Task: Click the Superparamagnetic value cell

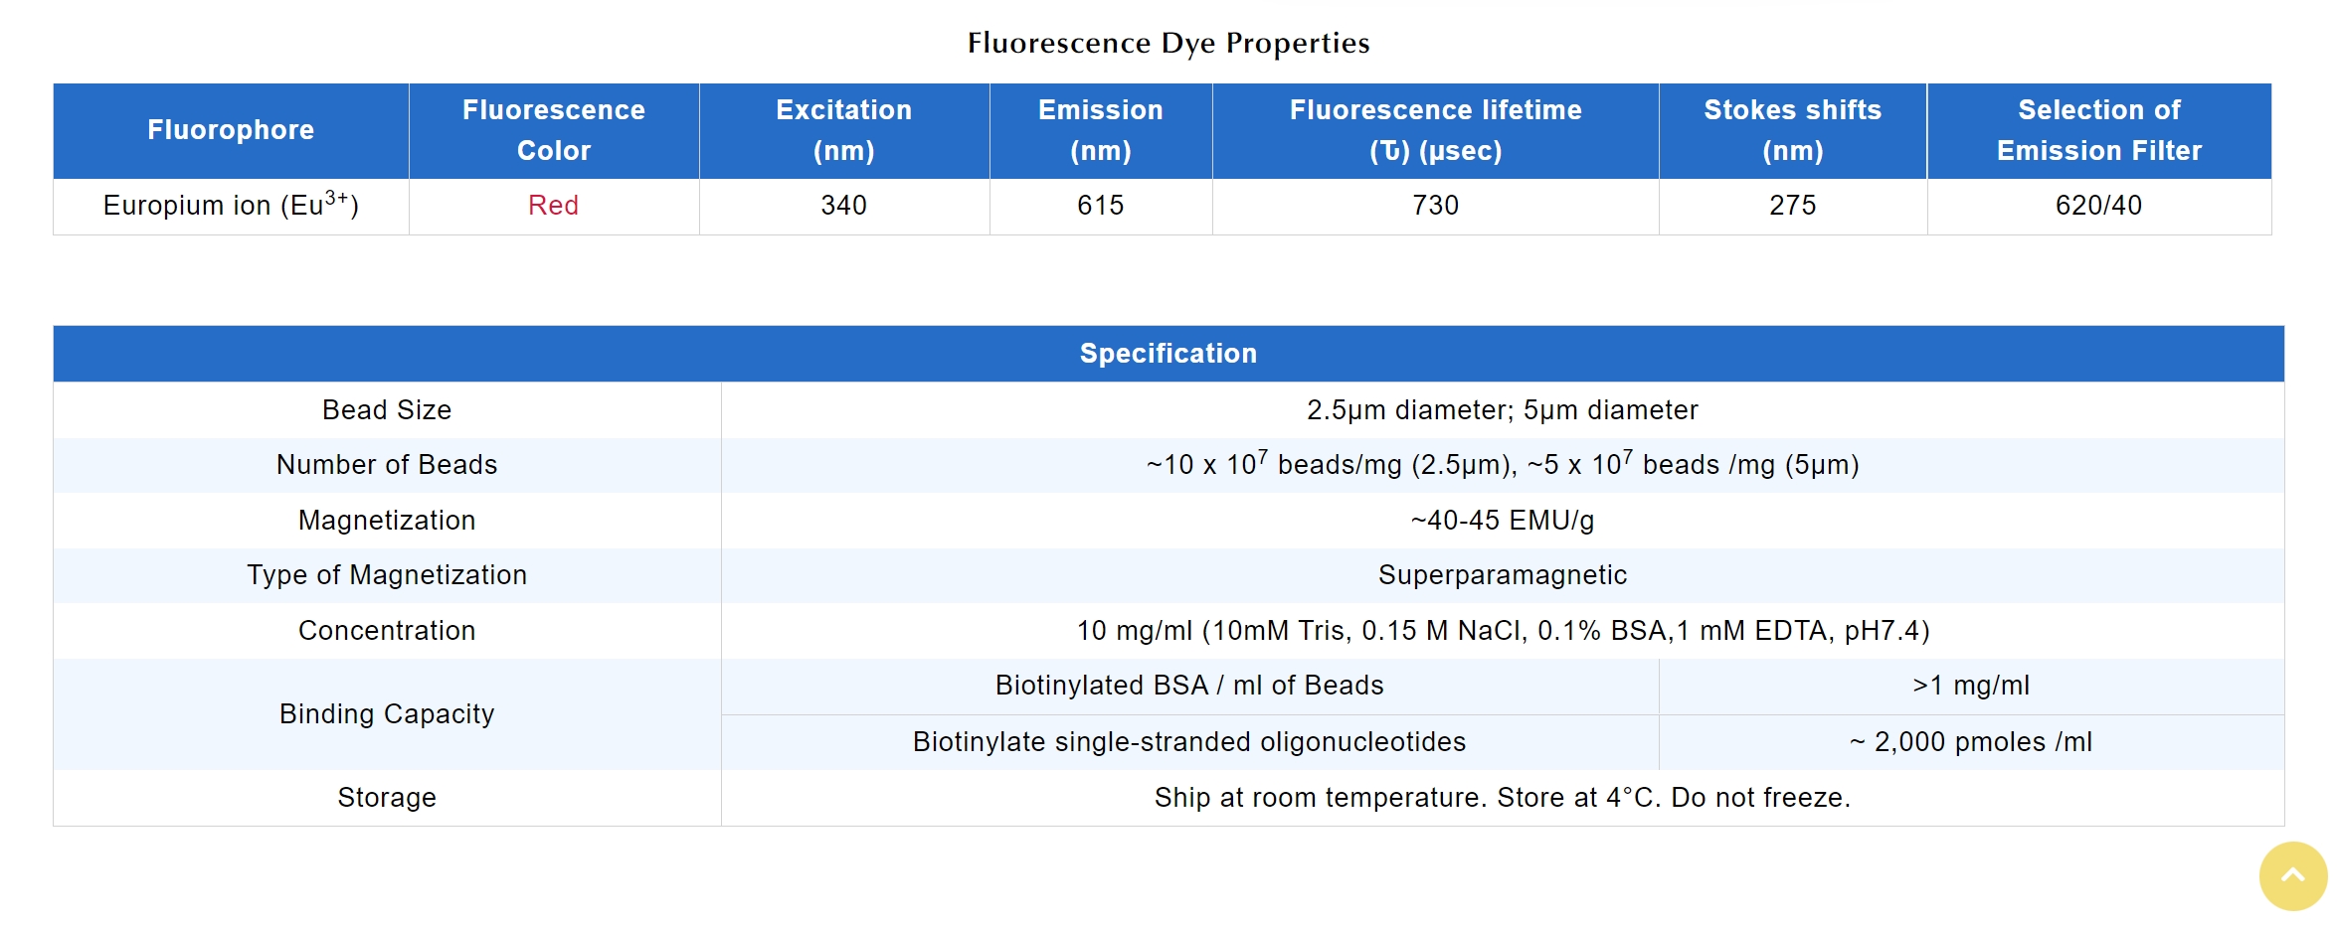Action: pyautogui.click(x=1502, y=575)
